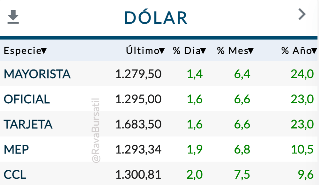Click the download icon

[x=13, y=17]
